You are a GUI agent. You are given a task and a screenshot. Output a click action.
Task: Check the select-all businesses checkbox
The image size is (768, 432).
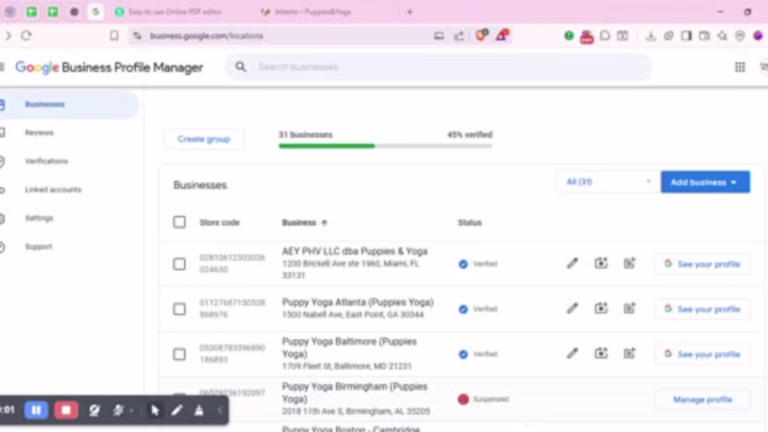point(179,221)
